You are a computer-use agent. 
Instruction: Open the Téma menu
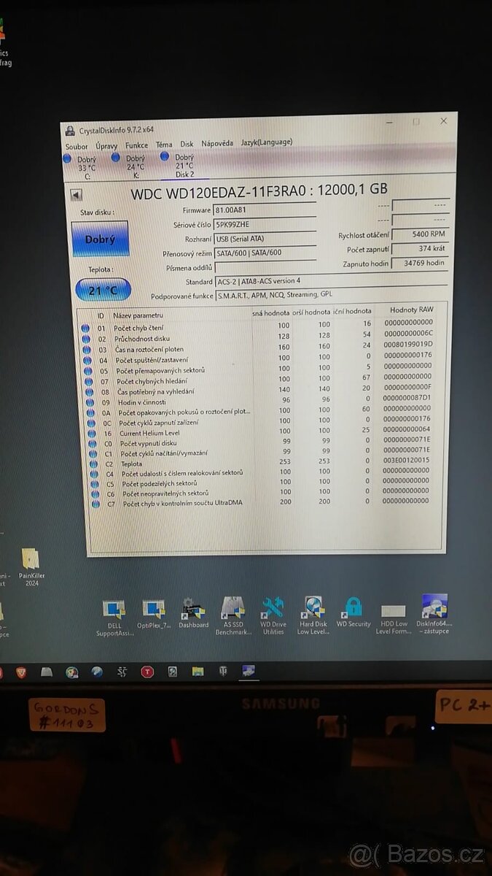164,145
